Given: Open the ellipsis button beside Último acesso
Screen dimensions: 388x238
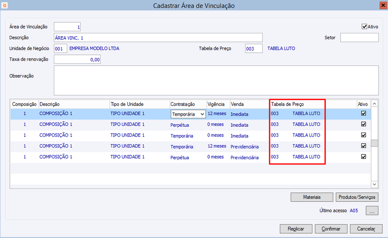Looking at the screenshot, I should click(372, 210).
